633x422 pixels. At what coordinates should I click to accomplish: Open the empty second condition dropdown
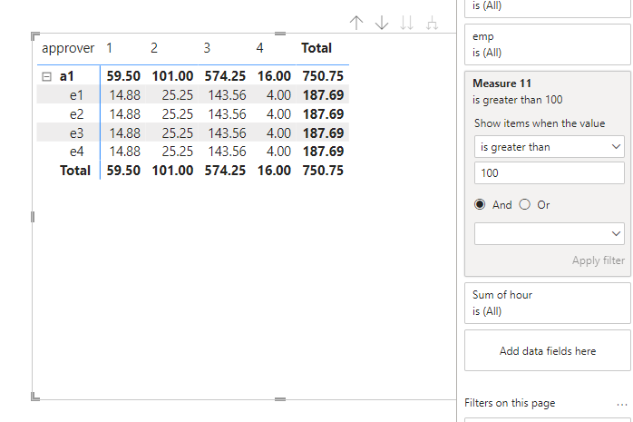(549, 233)
